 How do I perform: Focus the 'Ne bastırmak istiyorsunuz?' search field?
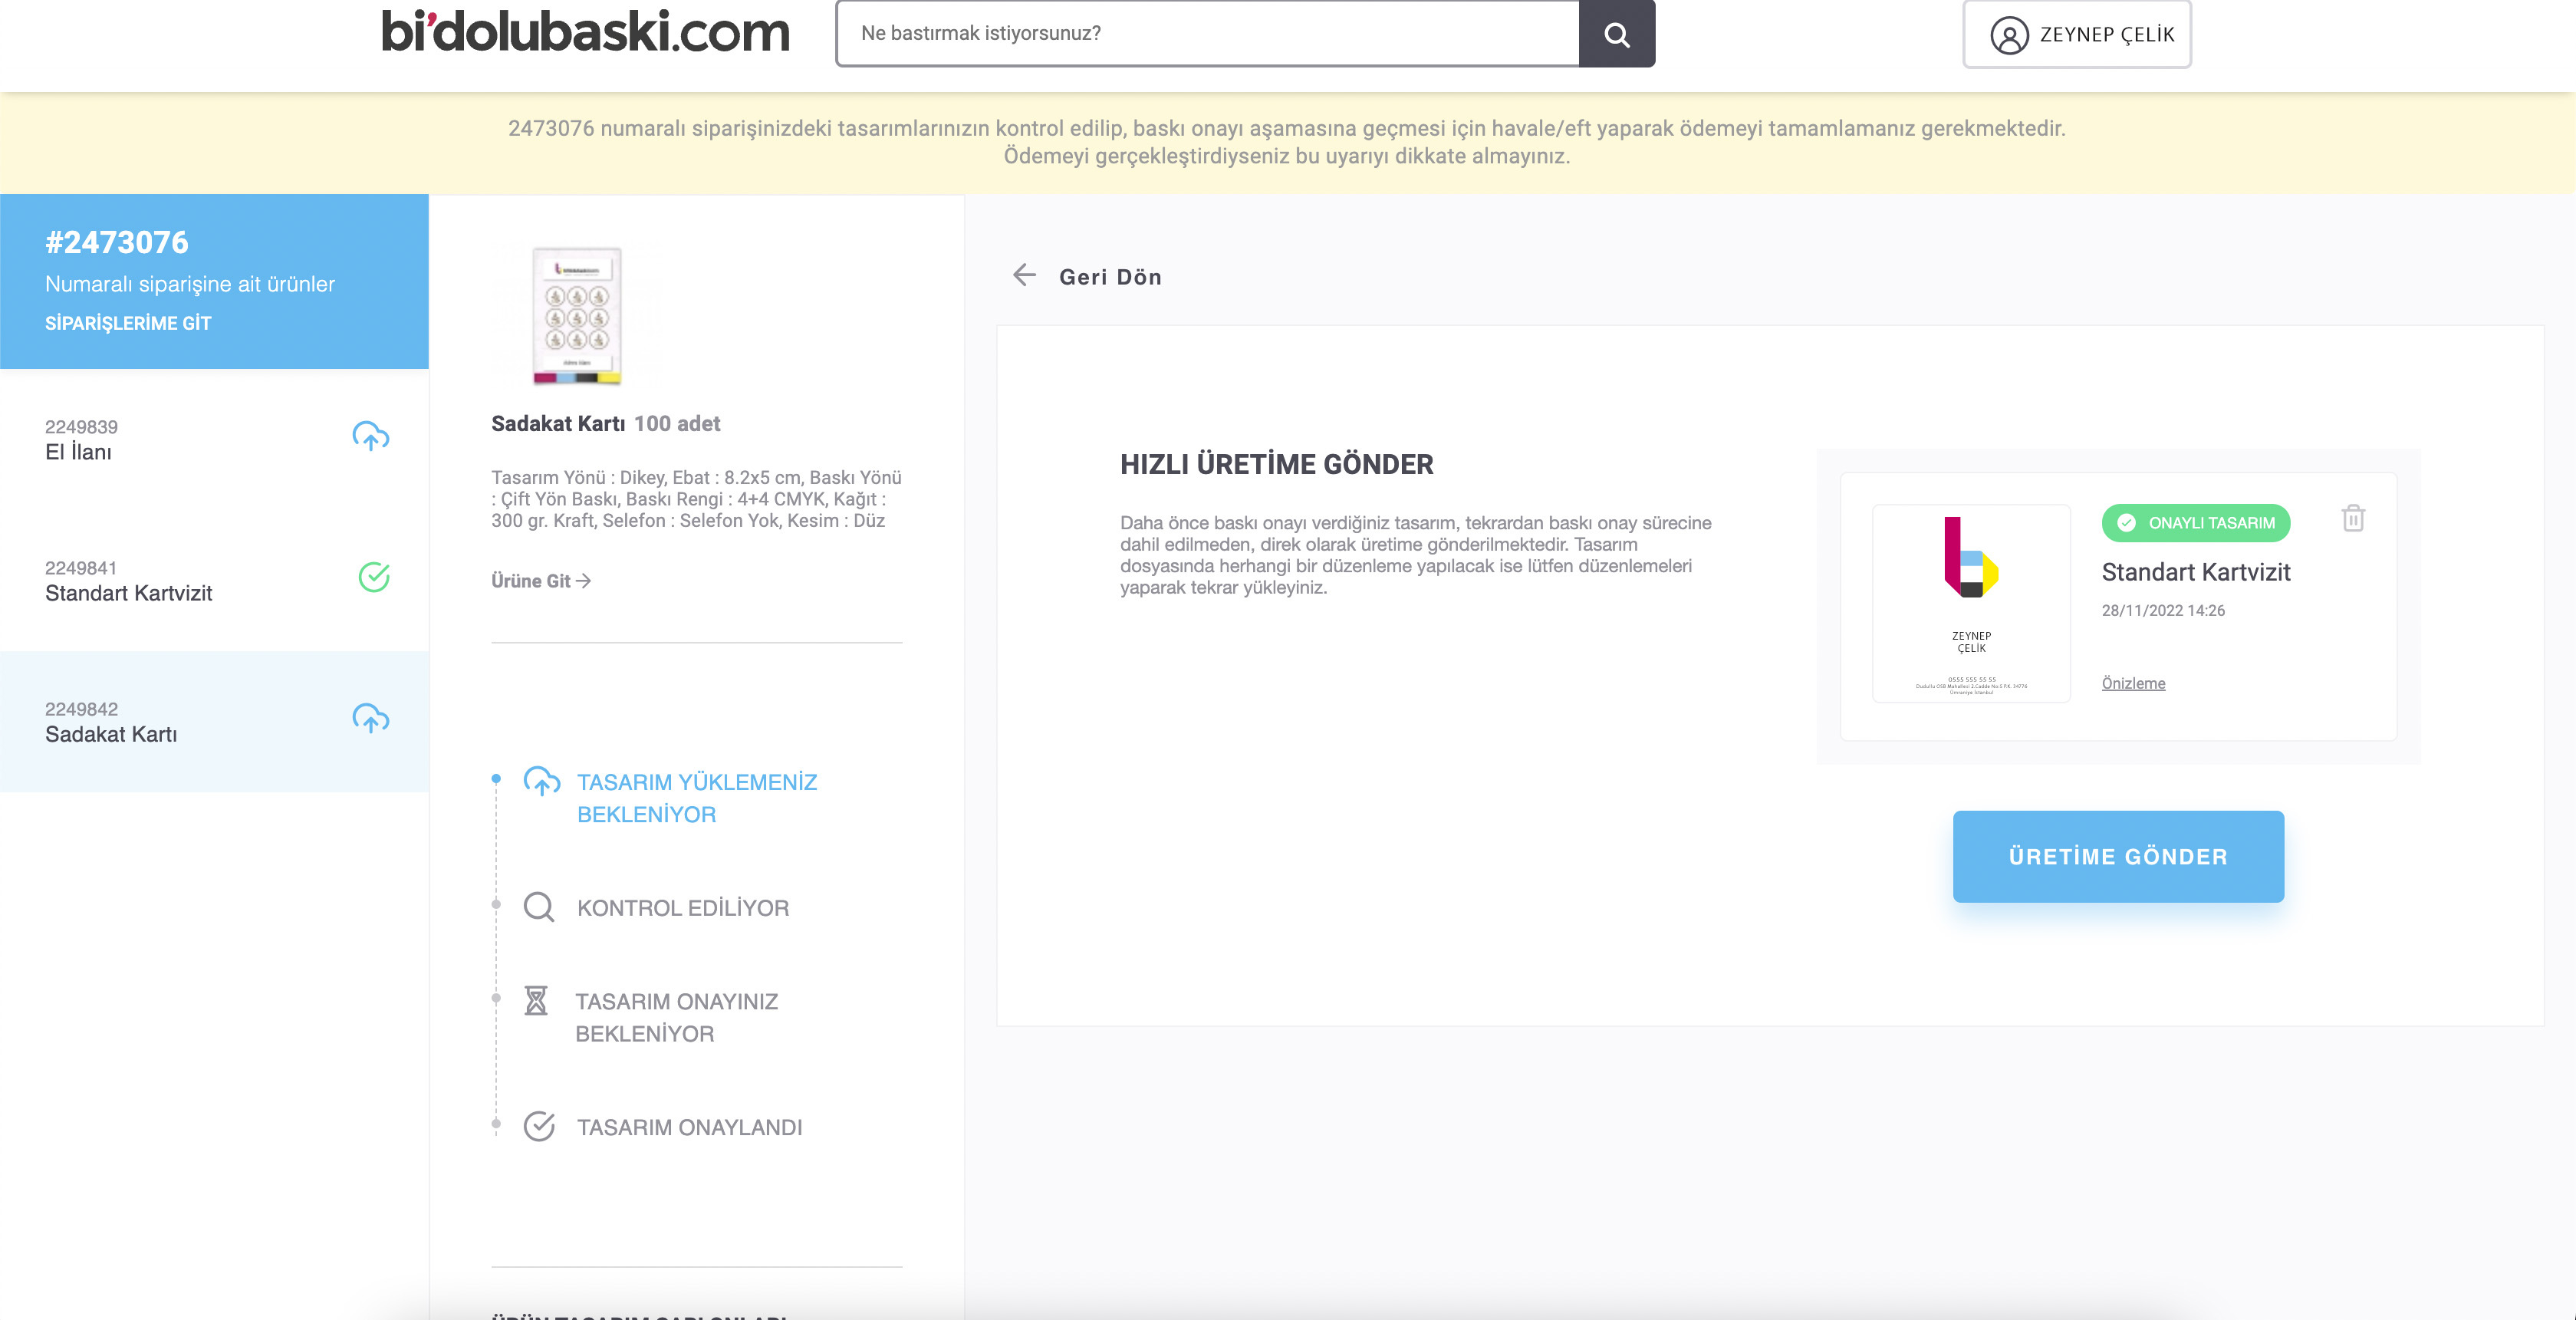pyautogui.click(x=1207, y=34)
